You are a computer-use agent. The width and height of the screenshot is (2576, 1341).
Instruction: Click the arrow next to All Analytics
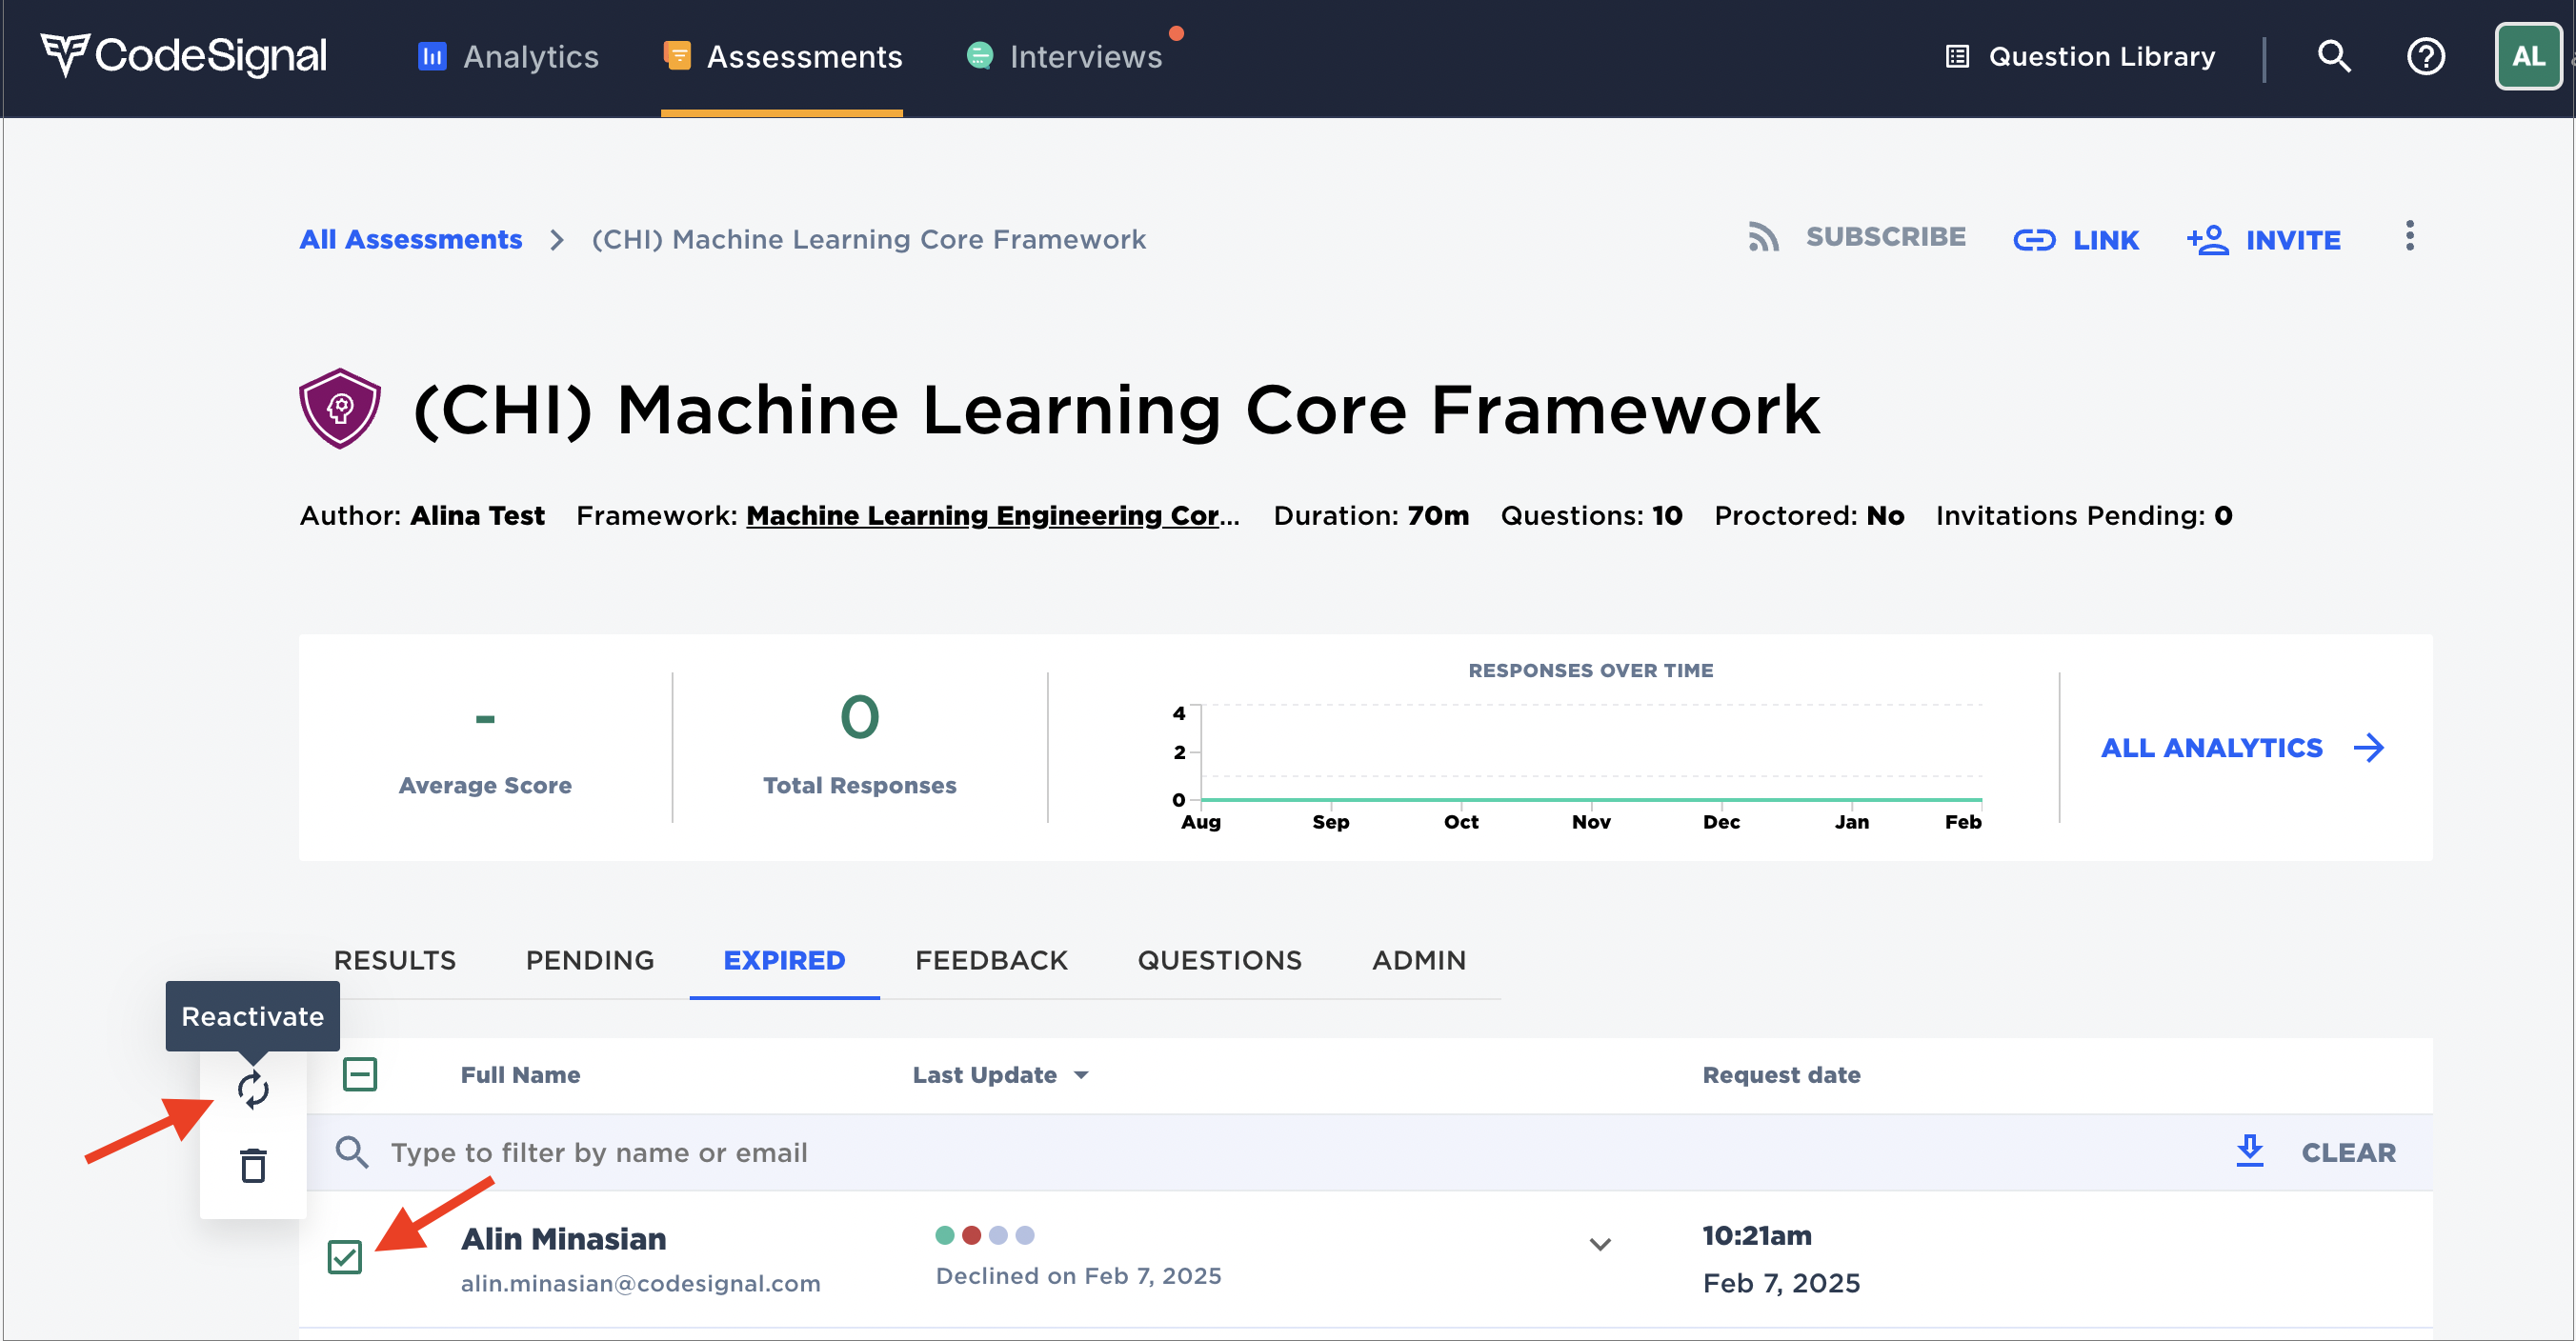click(2370, 748)
